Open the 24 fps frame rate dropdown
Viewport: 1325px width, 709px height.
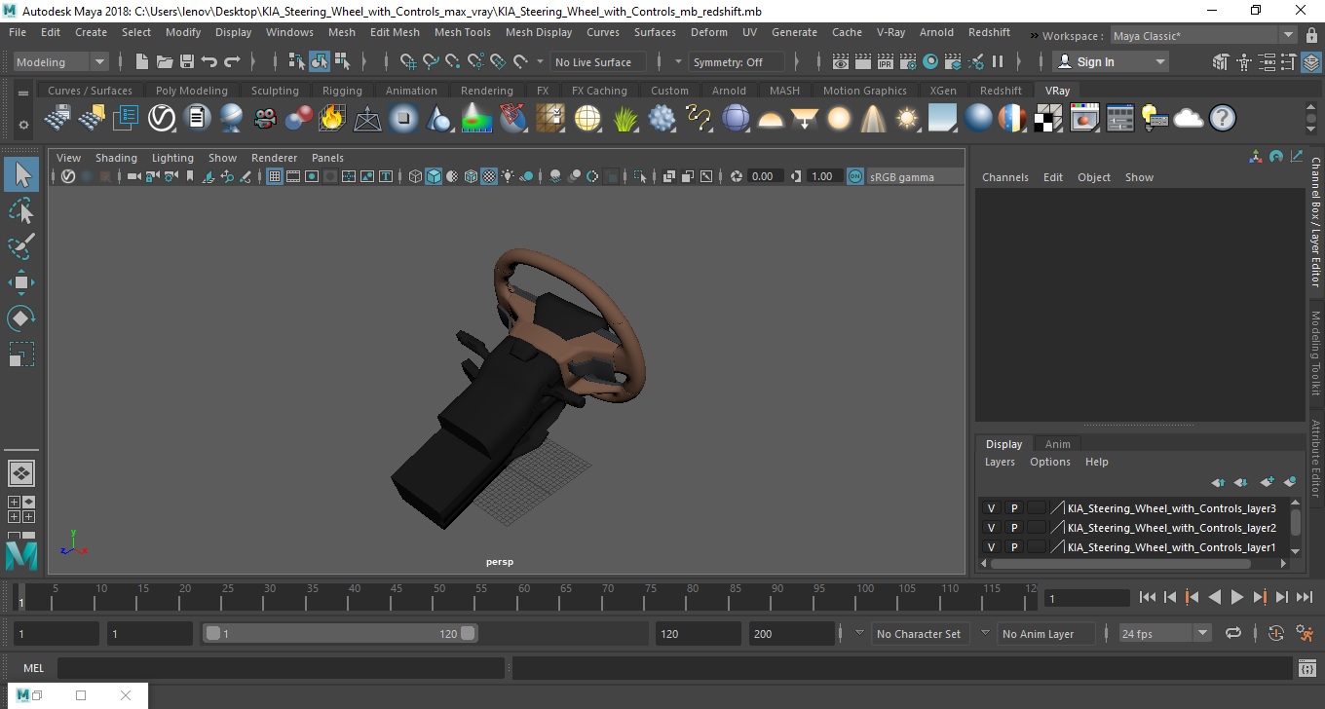[1164, 633]
